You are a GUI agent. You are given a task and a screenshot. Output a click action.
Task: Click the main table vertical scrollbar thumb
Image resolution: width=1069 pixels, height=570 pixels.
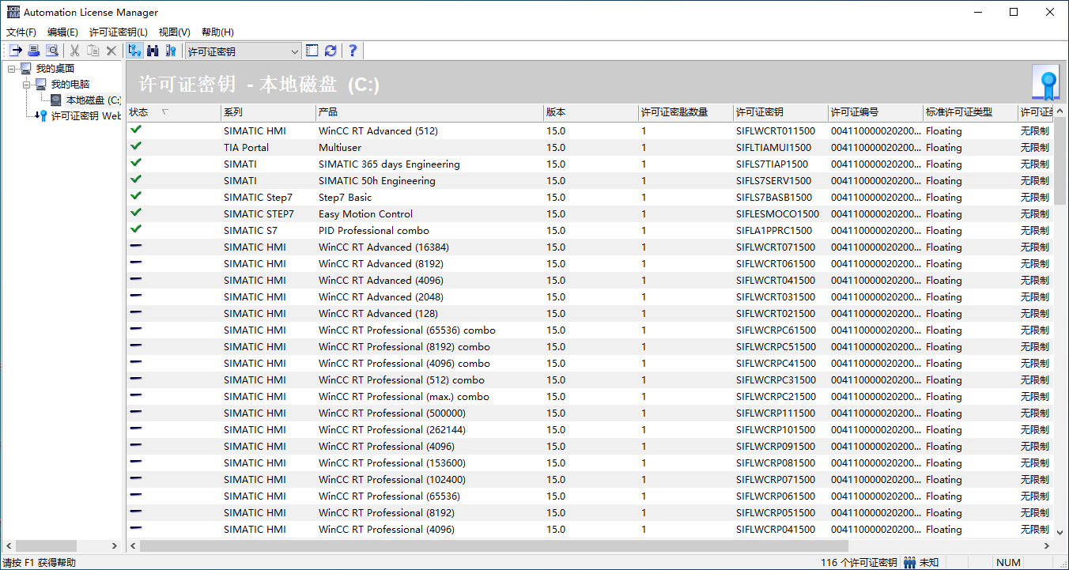coord(1061,161)
